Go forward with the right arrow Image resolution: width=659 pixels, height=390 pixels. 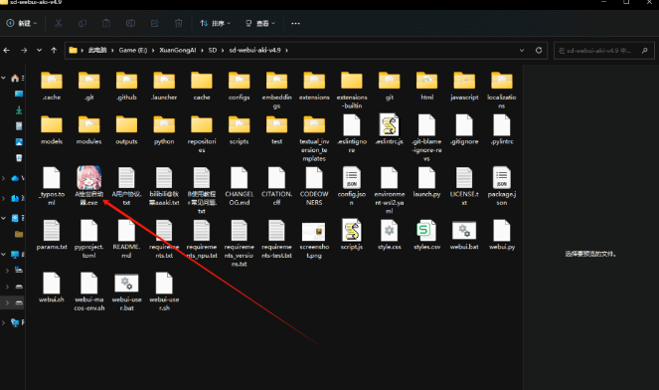tap(24, 50)
